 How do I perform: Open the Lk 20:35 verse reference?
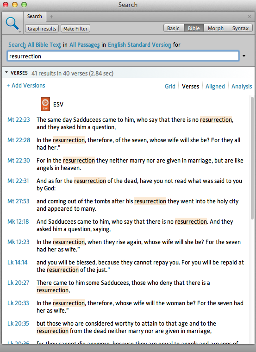(x=18, y=323)
